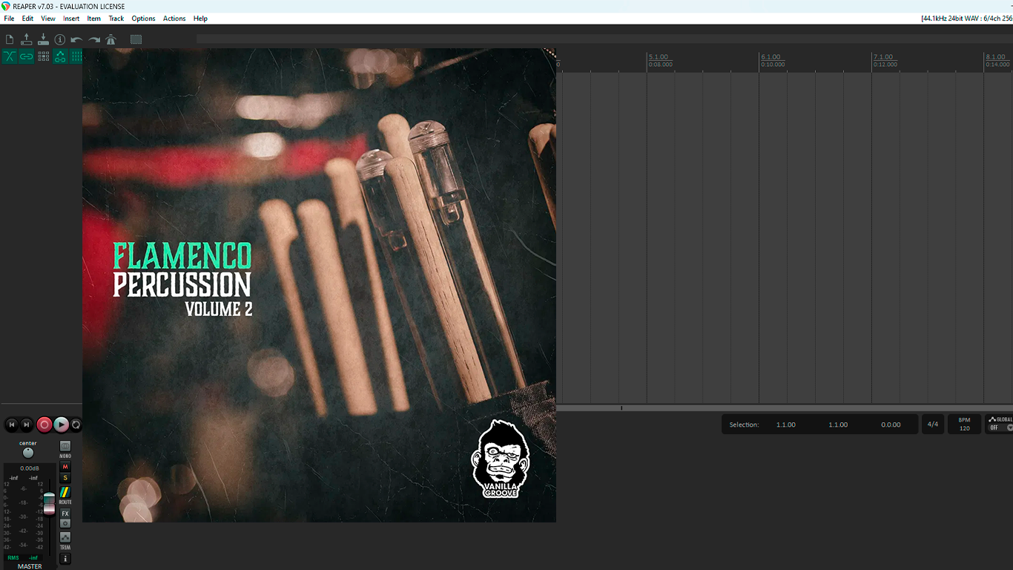
Task: Click the dotted-rectangle toolbar icon
Action: click(x=136, y=39)
